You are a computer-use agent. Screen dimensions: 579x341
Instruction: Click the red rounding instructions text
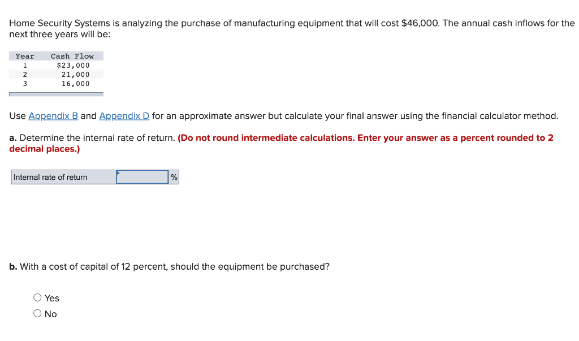tap(281, 143)
